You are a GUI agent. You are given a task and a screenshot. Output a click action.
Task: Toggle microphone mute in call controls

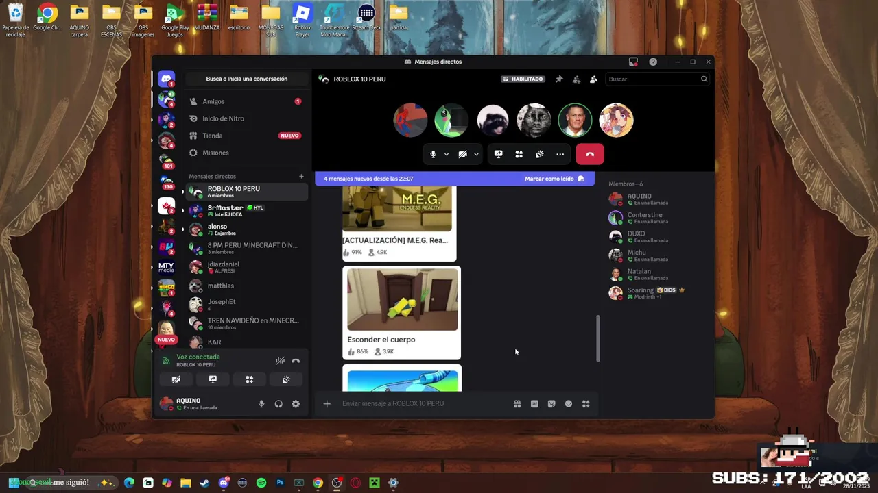tap(433, 154)
